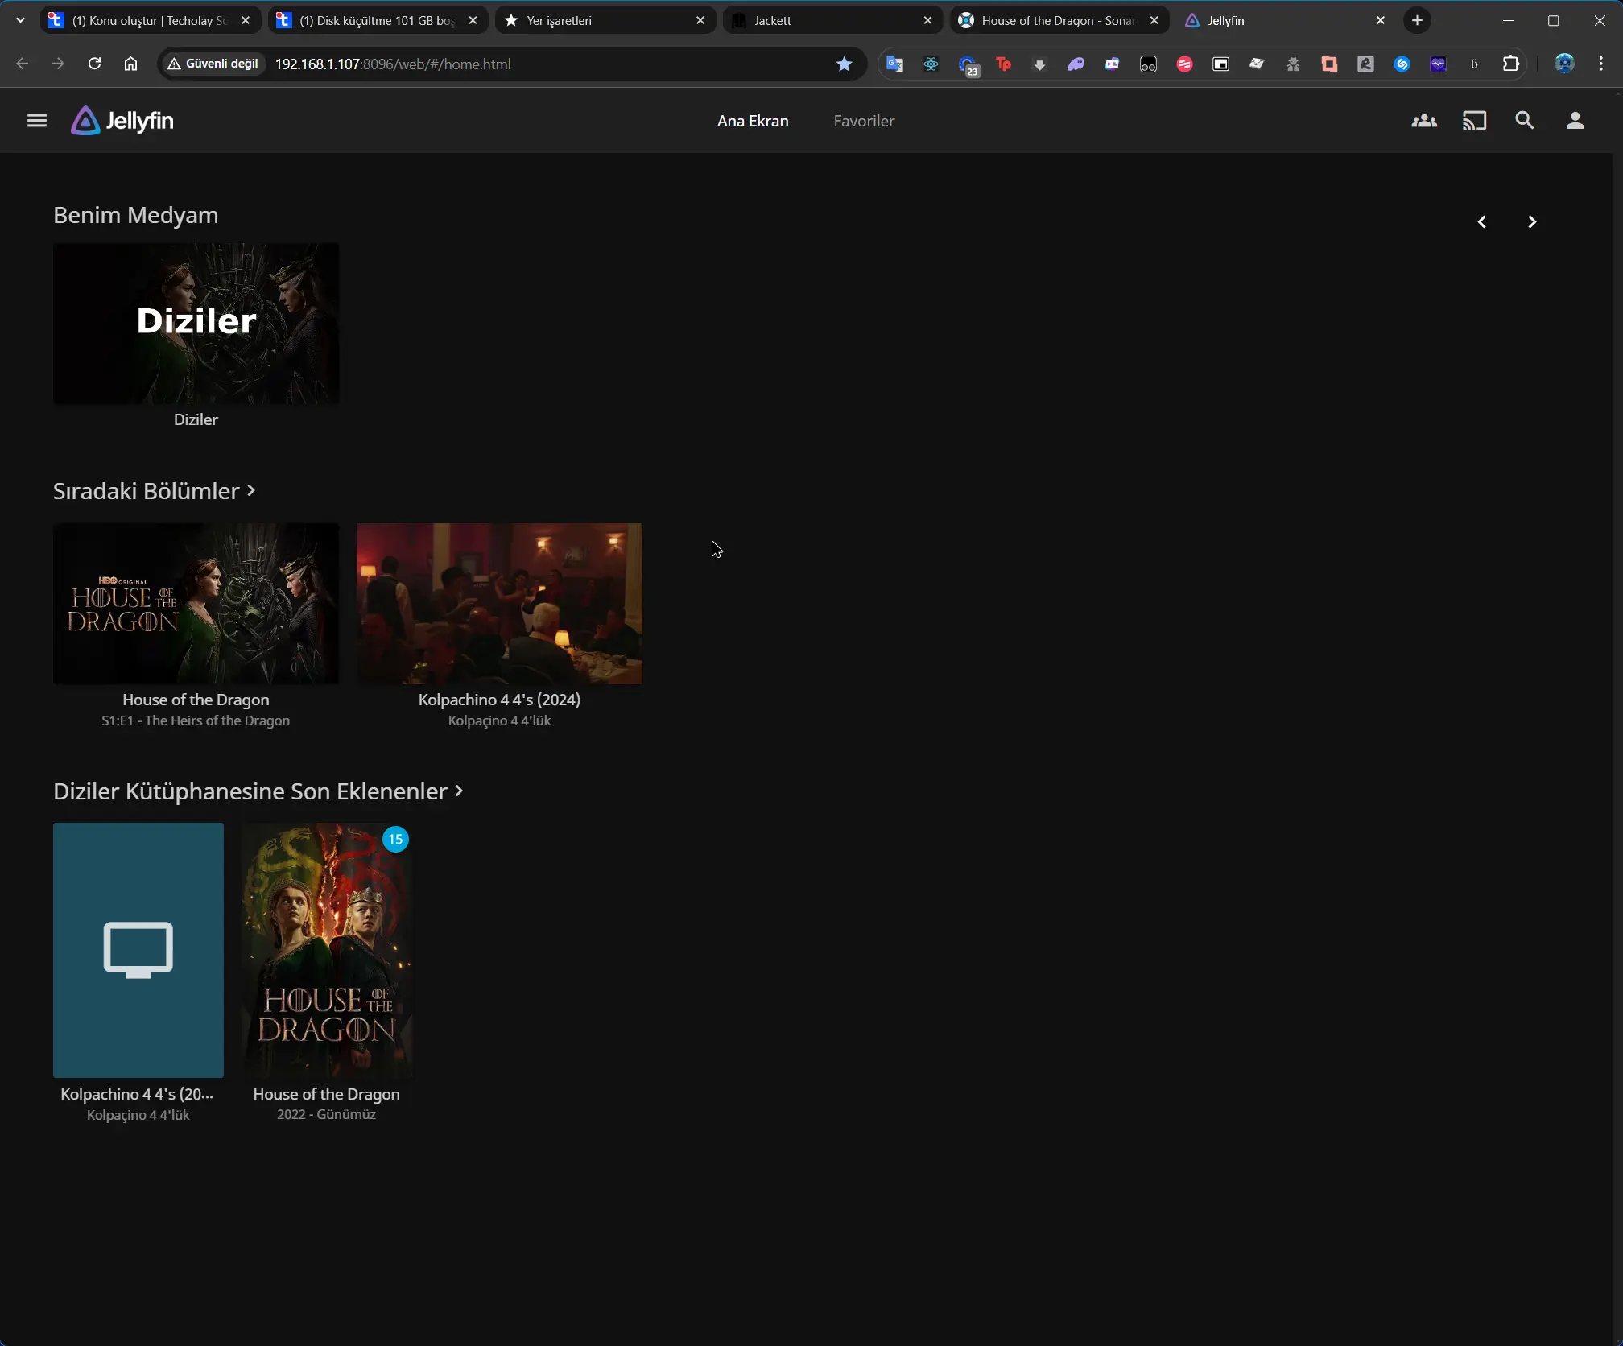
Task: Click the 'Güvenli değil' site info
Action: coord(213,64)
